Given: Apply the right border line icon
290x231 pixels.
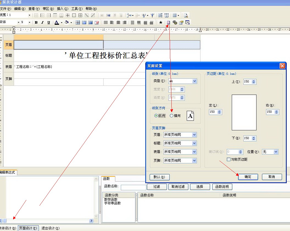Looking at the screenshot, I should (49, 15).
